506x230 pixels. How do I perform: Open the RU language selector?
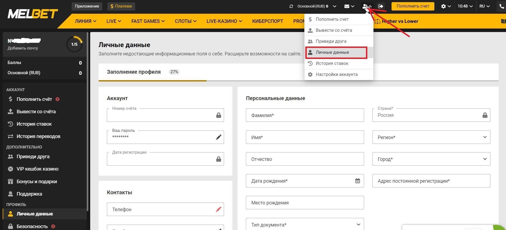point(484,6)
